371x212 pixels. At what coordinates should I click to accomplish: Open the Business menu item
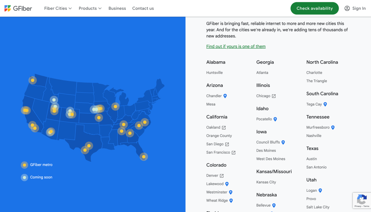(x=117, y=8)
